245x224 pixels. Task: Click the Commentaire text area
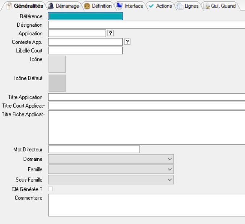146,205
